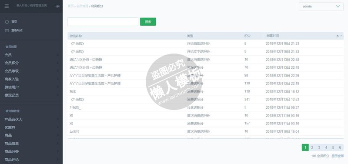The width and height of the screenshot is (348, 164).
Task: Expand the 商家入驻 menu item
Action: [x=31, y=79]
